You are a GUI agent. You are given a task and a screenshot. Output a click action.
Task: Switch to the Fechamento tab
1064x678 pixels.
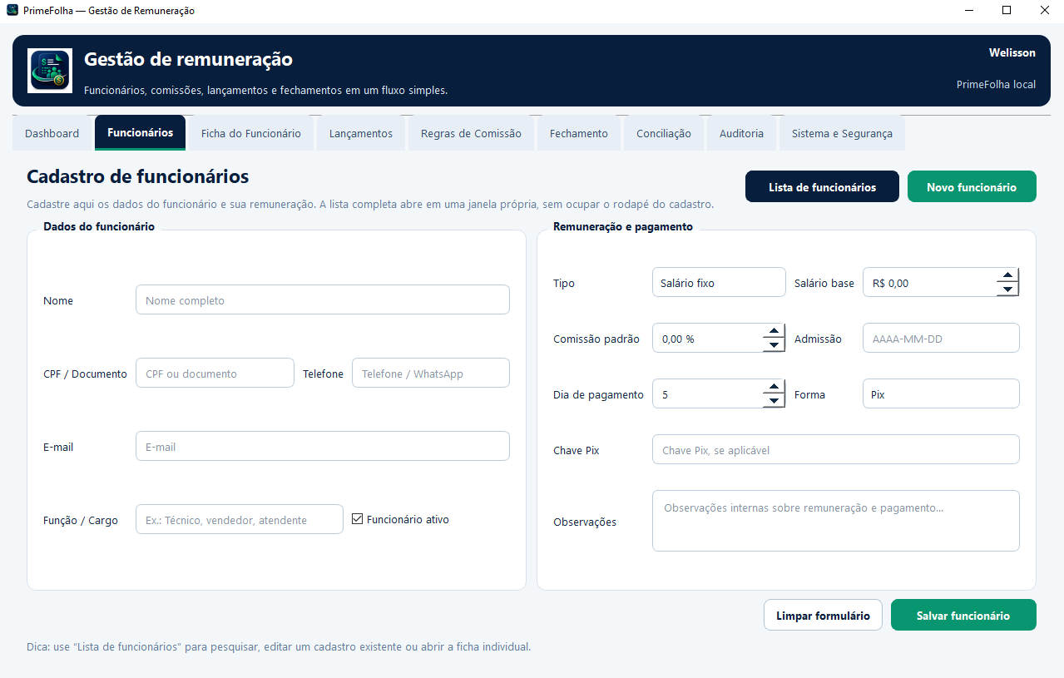click(579, 134)
